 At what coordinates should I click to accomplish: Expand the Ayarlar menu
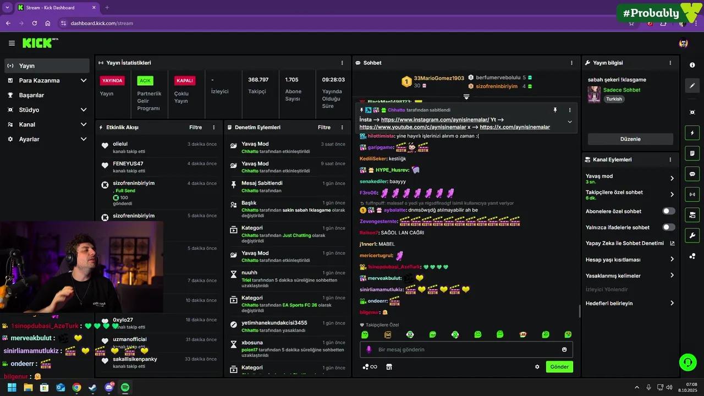pyautogui.click(x=47, y=139)
